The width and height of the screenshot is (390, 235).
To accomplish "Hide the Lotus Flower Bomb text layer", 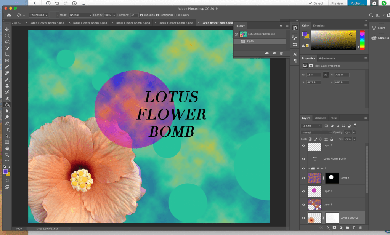I will (x=304, y=159).
